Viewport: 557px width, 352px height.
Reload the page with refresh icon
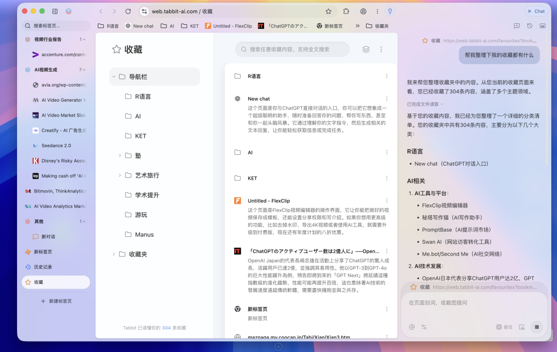click(128, 11)
